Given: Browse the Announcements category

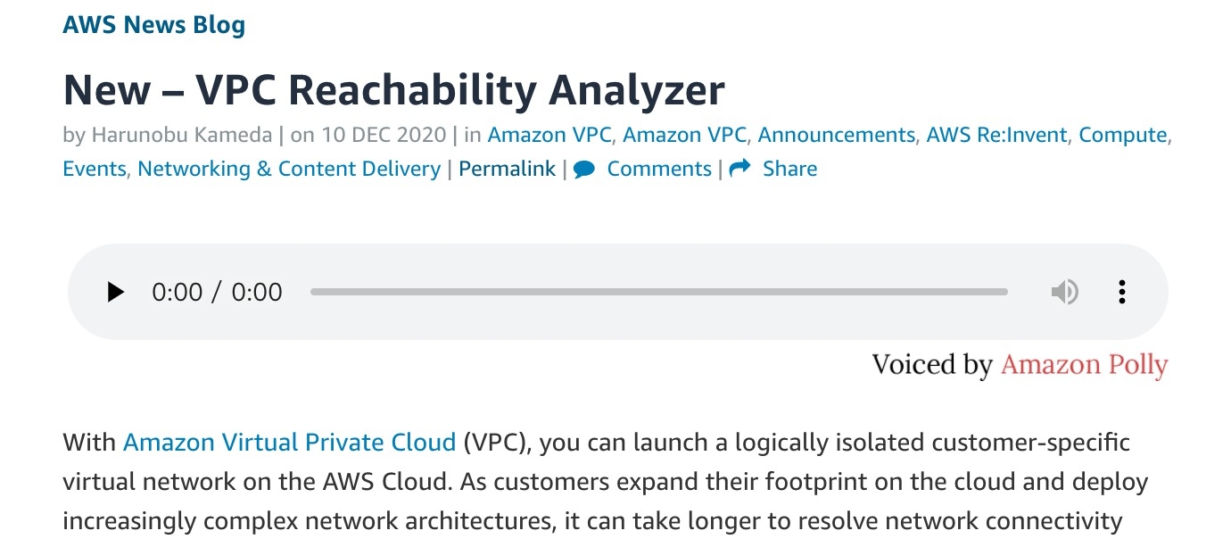Looking at the screenshot, I should click(x=836, y=135).
